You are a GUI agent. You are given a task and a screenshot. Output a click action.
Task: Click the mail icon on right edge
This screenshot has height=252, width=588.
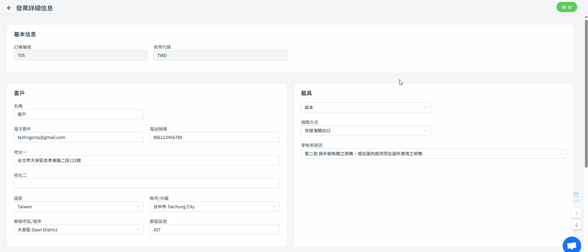pyautogui.click(x=576, y=195)
